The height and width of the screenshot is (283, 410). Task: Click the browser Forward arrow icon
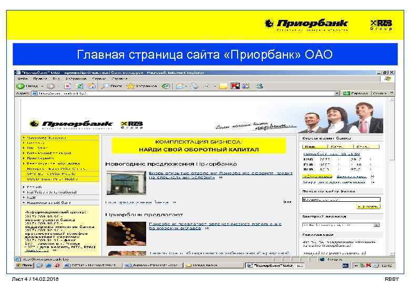[x=51, y=86]
